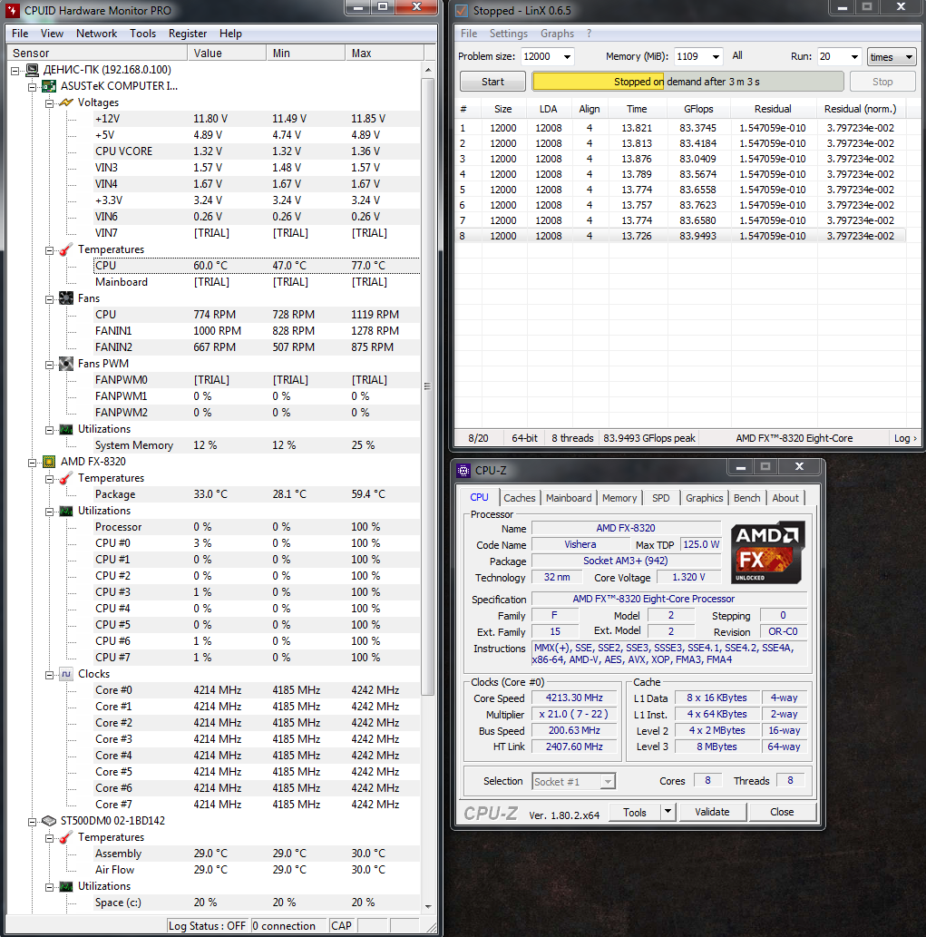Click the GFlops column header in LinX
The width and height of the screenshot is (926, 937).
coord(698,109)
